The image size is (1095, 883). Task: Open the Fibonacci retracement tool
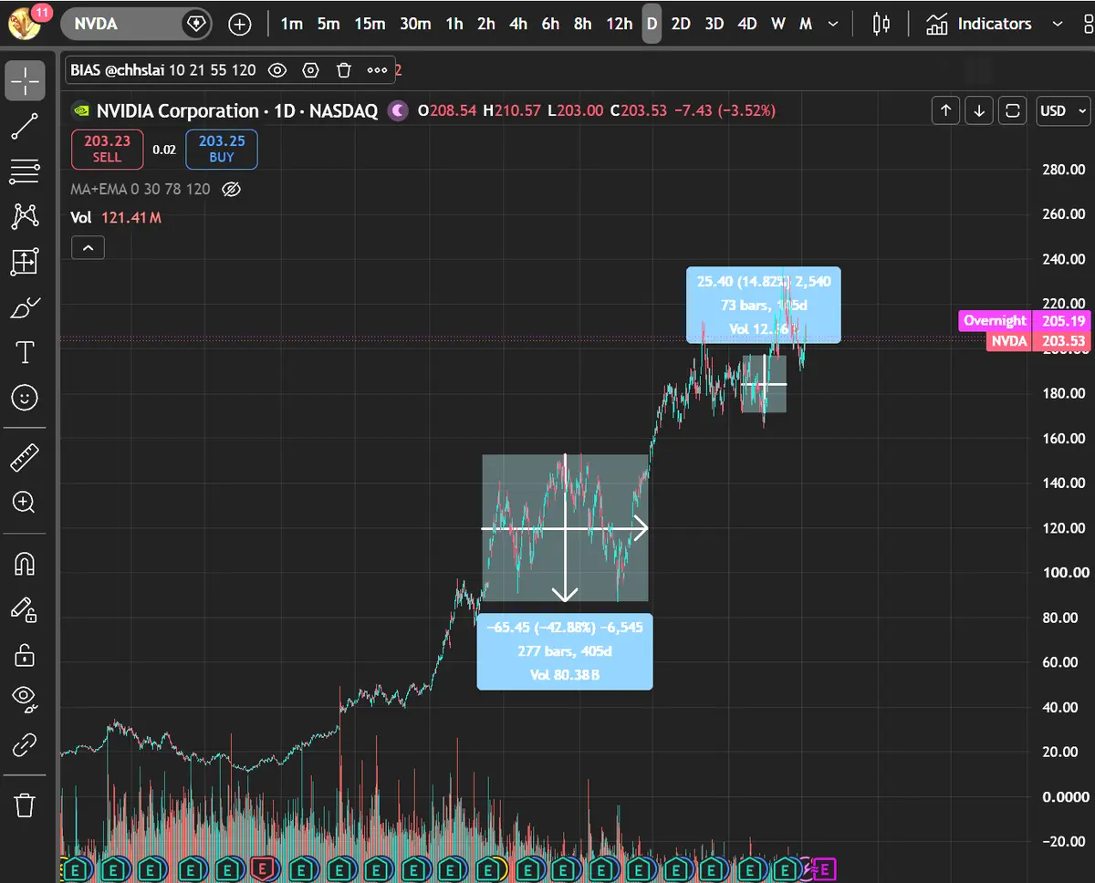(x=25, y=171)
